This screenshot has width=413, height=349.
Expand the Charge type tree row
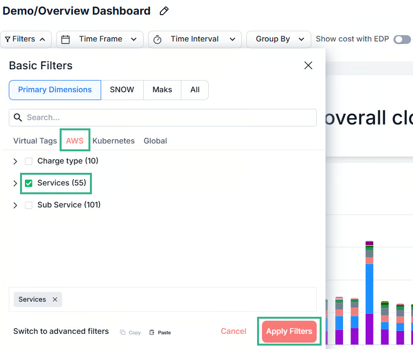15,162
